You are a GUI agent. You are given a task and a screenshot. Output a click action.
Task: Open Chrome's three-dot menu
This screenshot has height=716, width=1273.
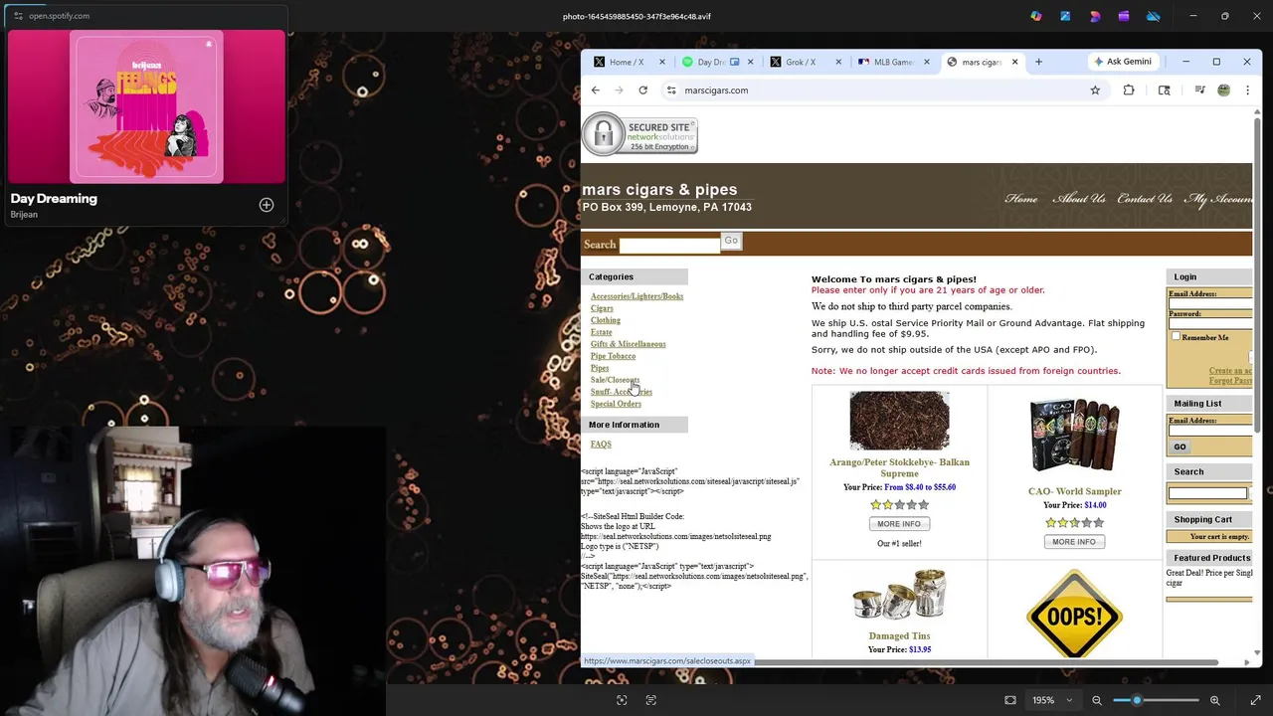[1247, 90]
